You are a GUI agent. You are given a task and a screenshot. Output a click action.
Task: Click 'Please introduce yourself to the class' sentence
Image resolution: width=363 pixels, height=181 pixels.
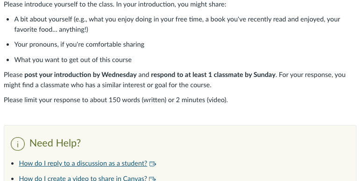click(x=59, y=4)
